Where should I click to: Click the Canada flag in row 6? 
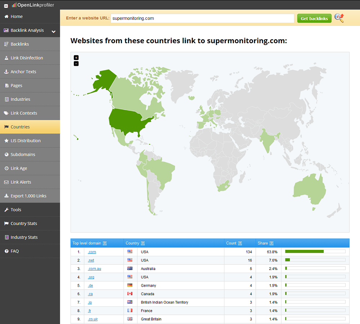click(x=130, y=294)
